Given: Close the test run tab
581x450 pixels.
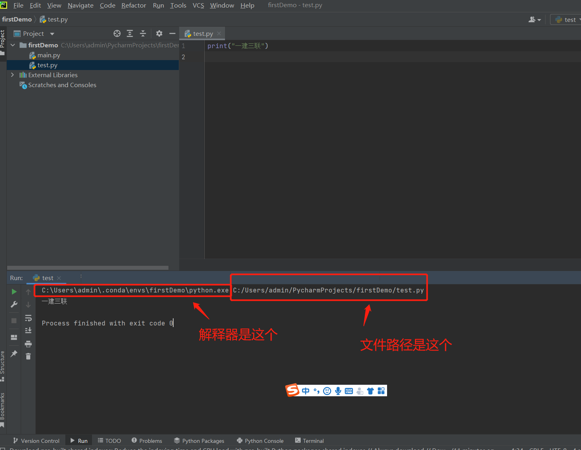Looking at the screenshot, I should (59, 278).
